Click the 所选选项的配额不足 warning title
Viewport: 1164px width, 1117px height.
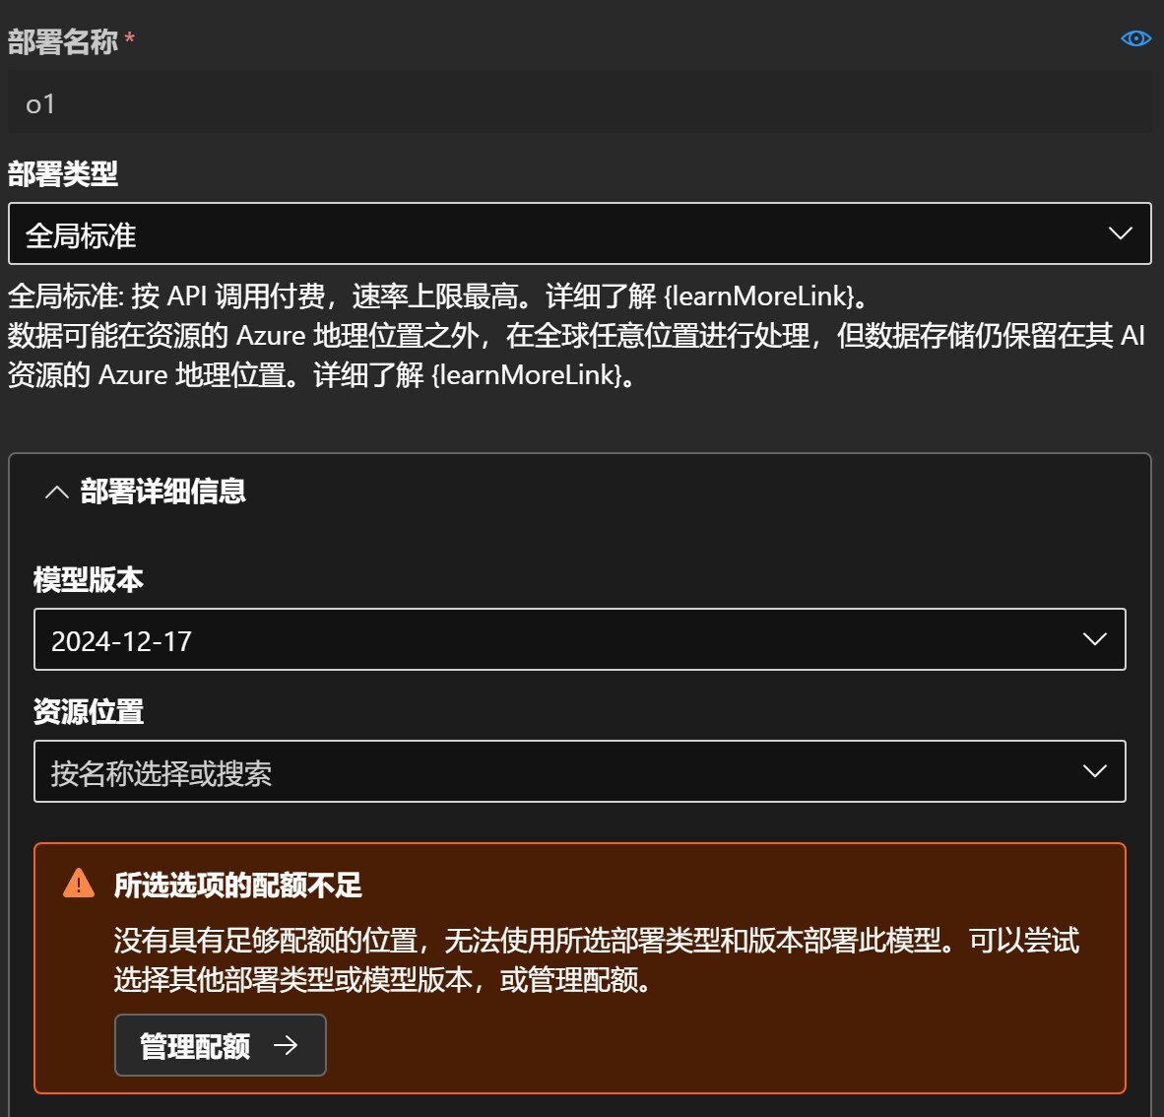click(237, 886)
